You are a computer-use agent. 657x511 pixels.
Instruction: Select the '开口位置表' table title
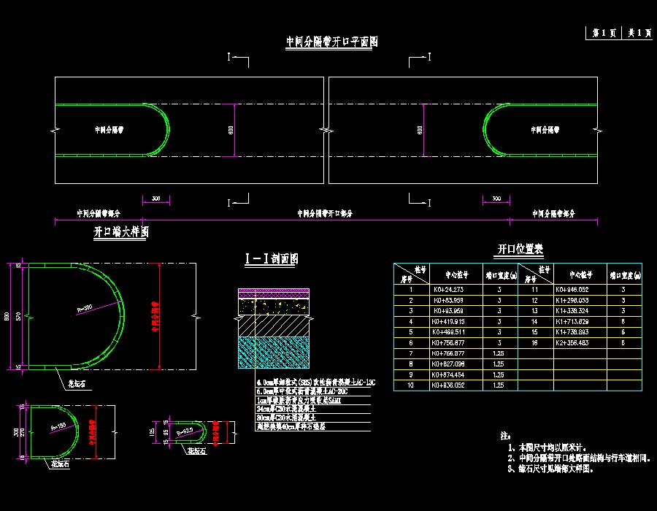(520, 249)
